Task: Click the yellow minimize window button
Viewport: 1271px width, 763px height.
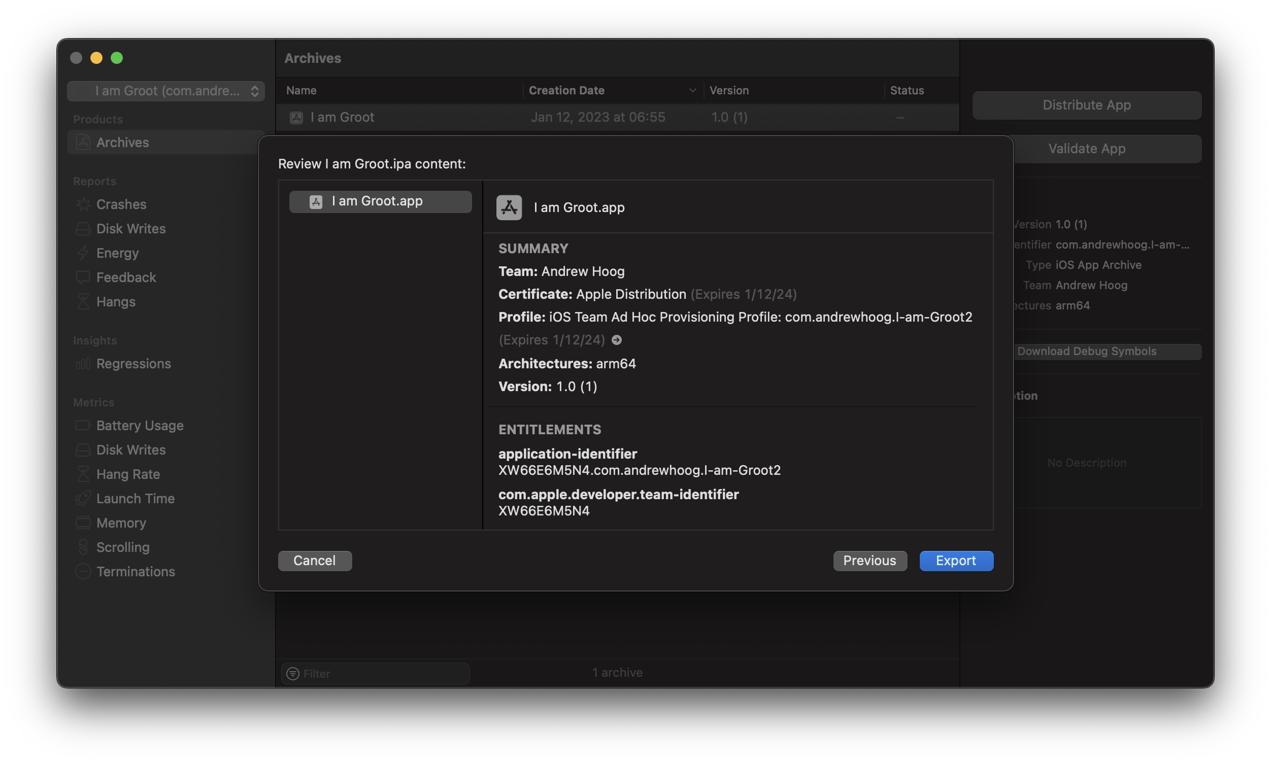Action: 96,58
